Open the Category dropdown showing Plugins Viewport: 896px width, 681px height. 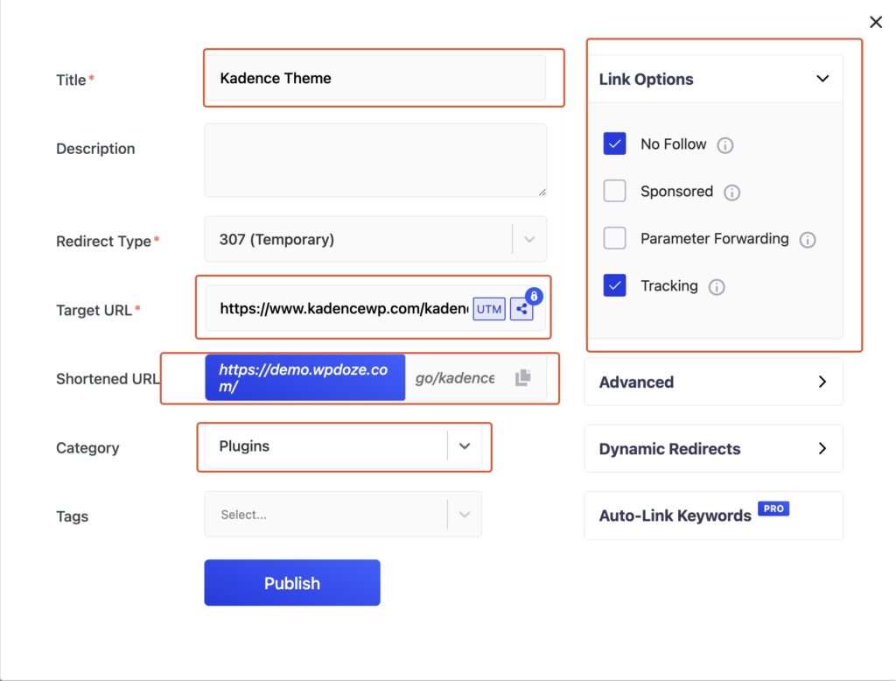click(x=343, y=446)
